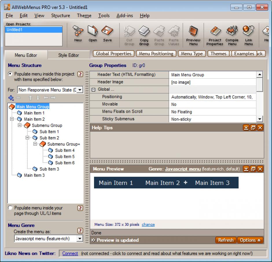Viewport: 272px width, 262px height.
Task: Click the Paste Values toolbar icon
Action: (x=174, y=36)
